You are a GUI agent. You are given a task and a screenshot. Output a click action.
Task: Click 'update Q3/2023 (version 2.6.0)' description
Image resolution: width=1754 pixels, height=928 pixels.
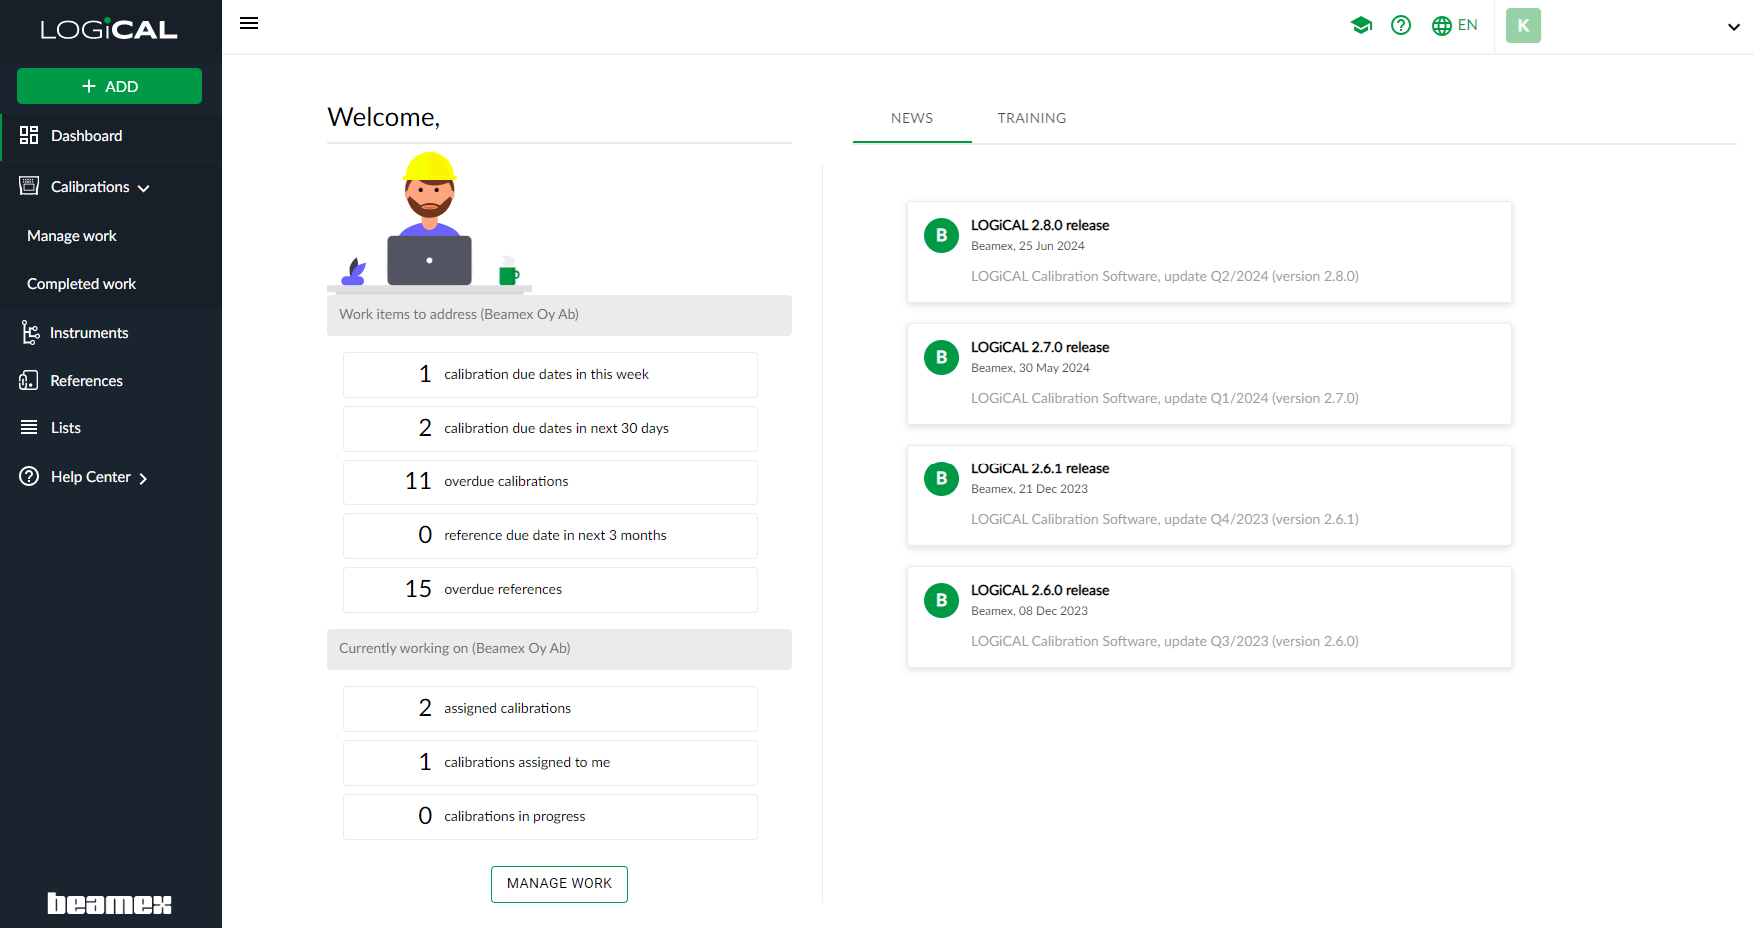pos(1261,641)
